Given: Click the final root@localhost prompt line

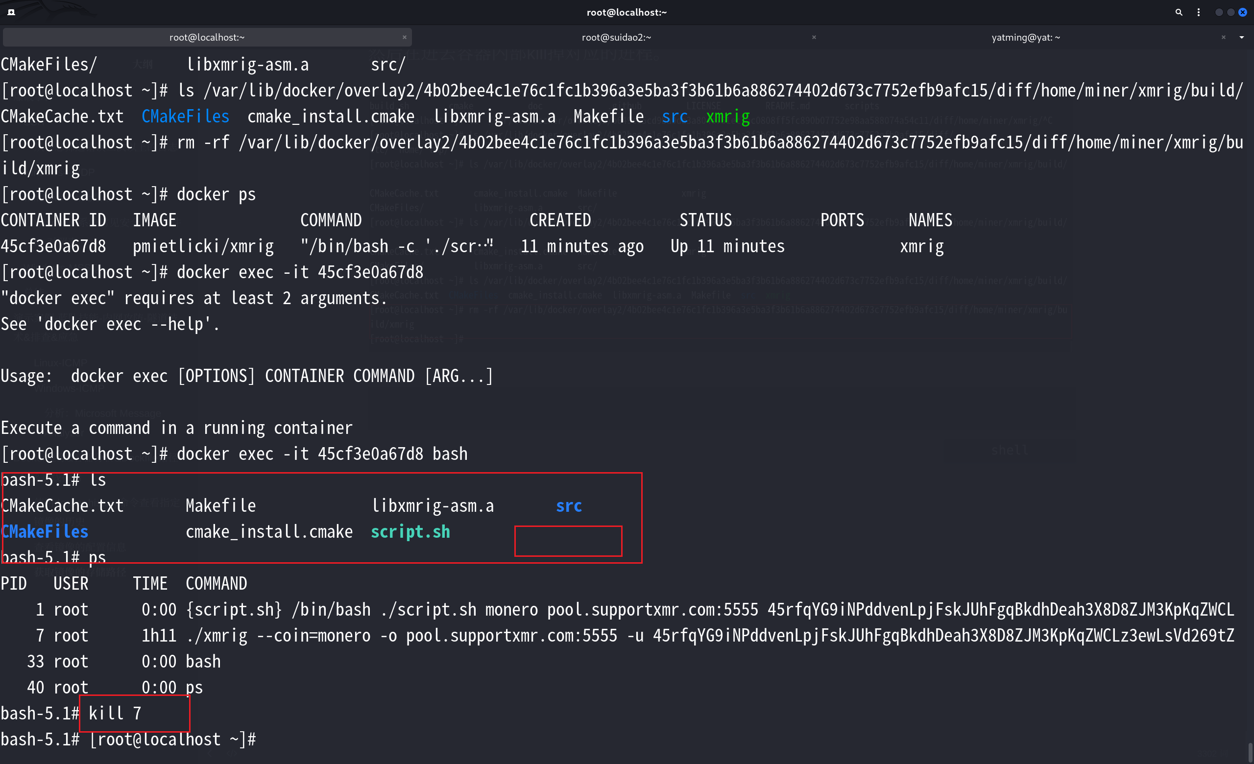Looking at the screenshot, I should (x=173, y=739).
